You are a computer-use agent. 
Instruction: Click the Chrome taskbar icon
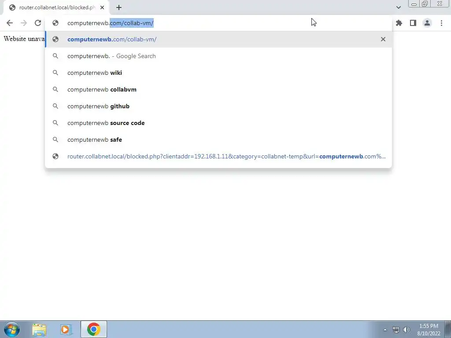click(93, 329)
